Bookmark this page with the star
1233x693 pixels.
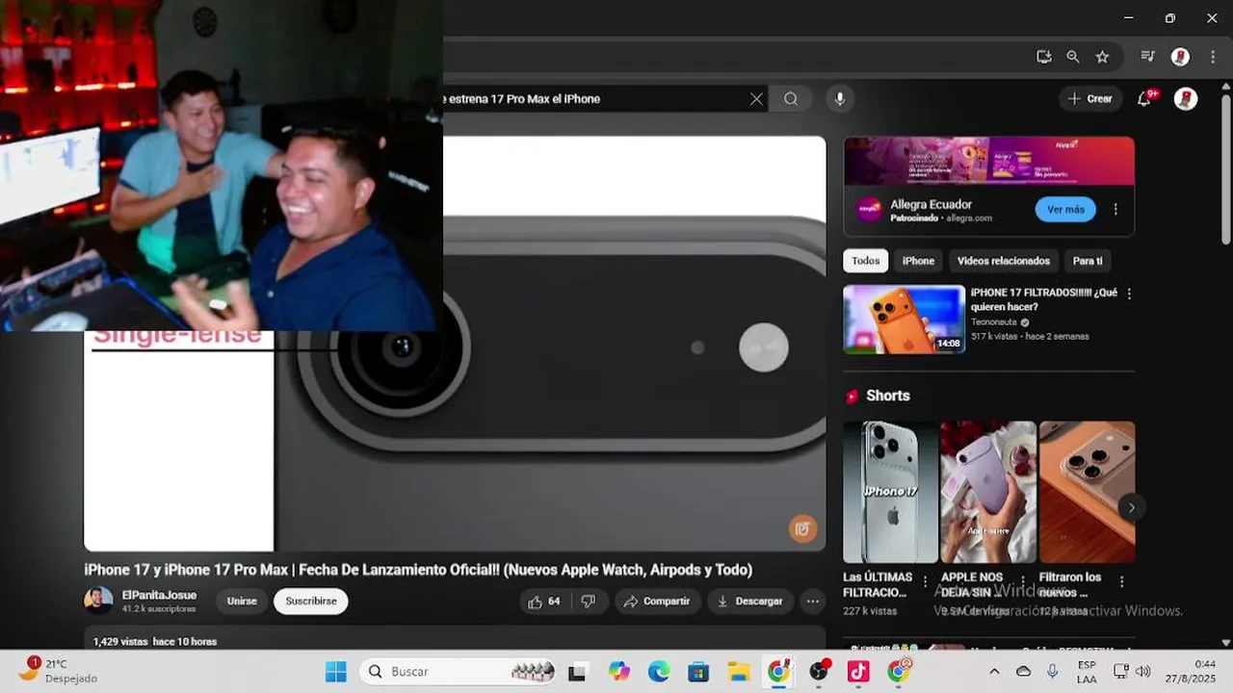tap(1102, 57)
